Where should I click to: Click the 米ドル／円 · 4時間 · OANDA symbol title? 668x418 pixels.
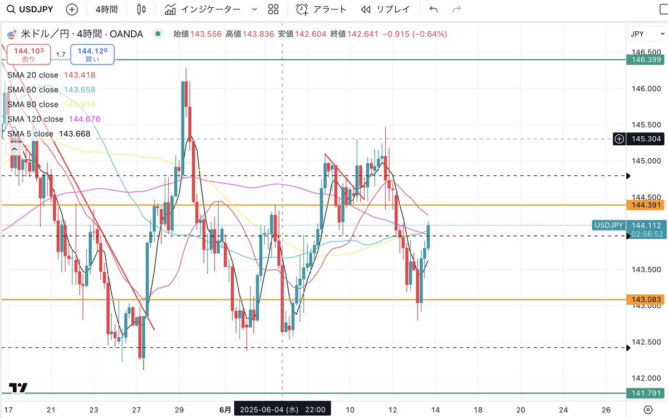[82, 34]
